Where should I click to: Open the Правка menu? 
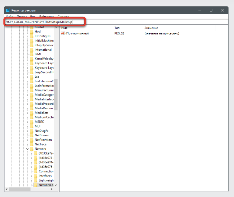pos(22,16)
